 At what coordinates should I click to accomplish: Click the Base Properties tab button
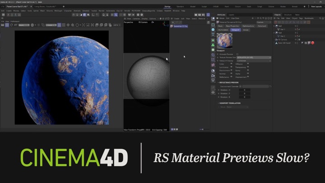pyautogui.click(x=232, y=26)
